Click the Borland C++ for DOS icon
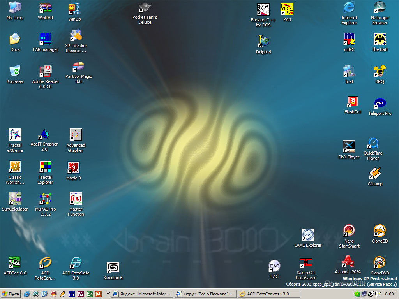This screenshot has width=399, height=299. click(263, 9)
